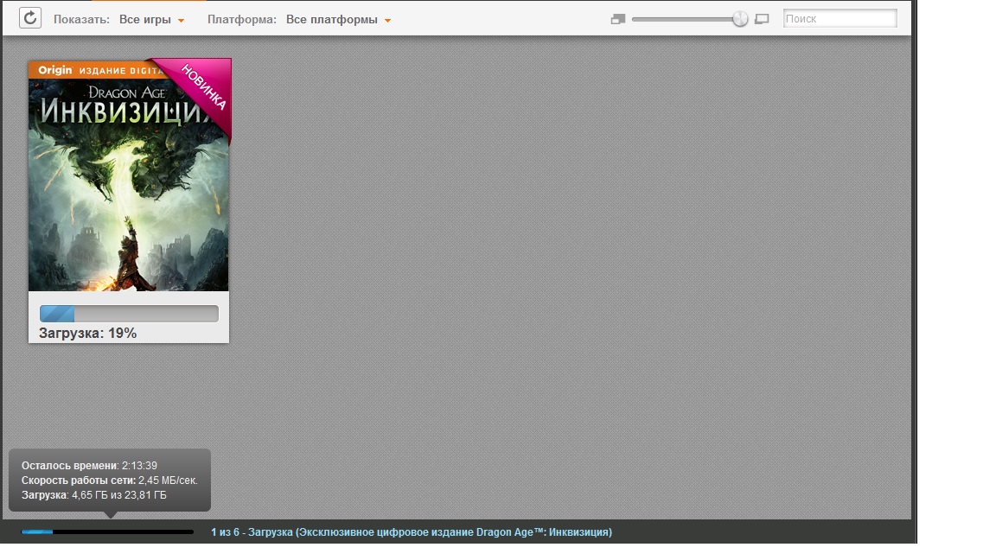Click the 'Загрузка: 4,65 ГБ из 23,81 ГБ' text
Screen dimensions: 996x560
click(94, 495)
